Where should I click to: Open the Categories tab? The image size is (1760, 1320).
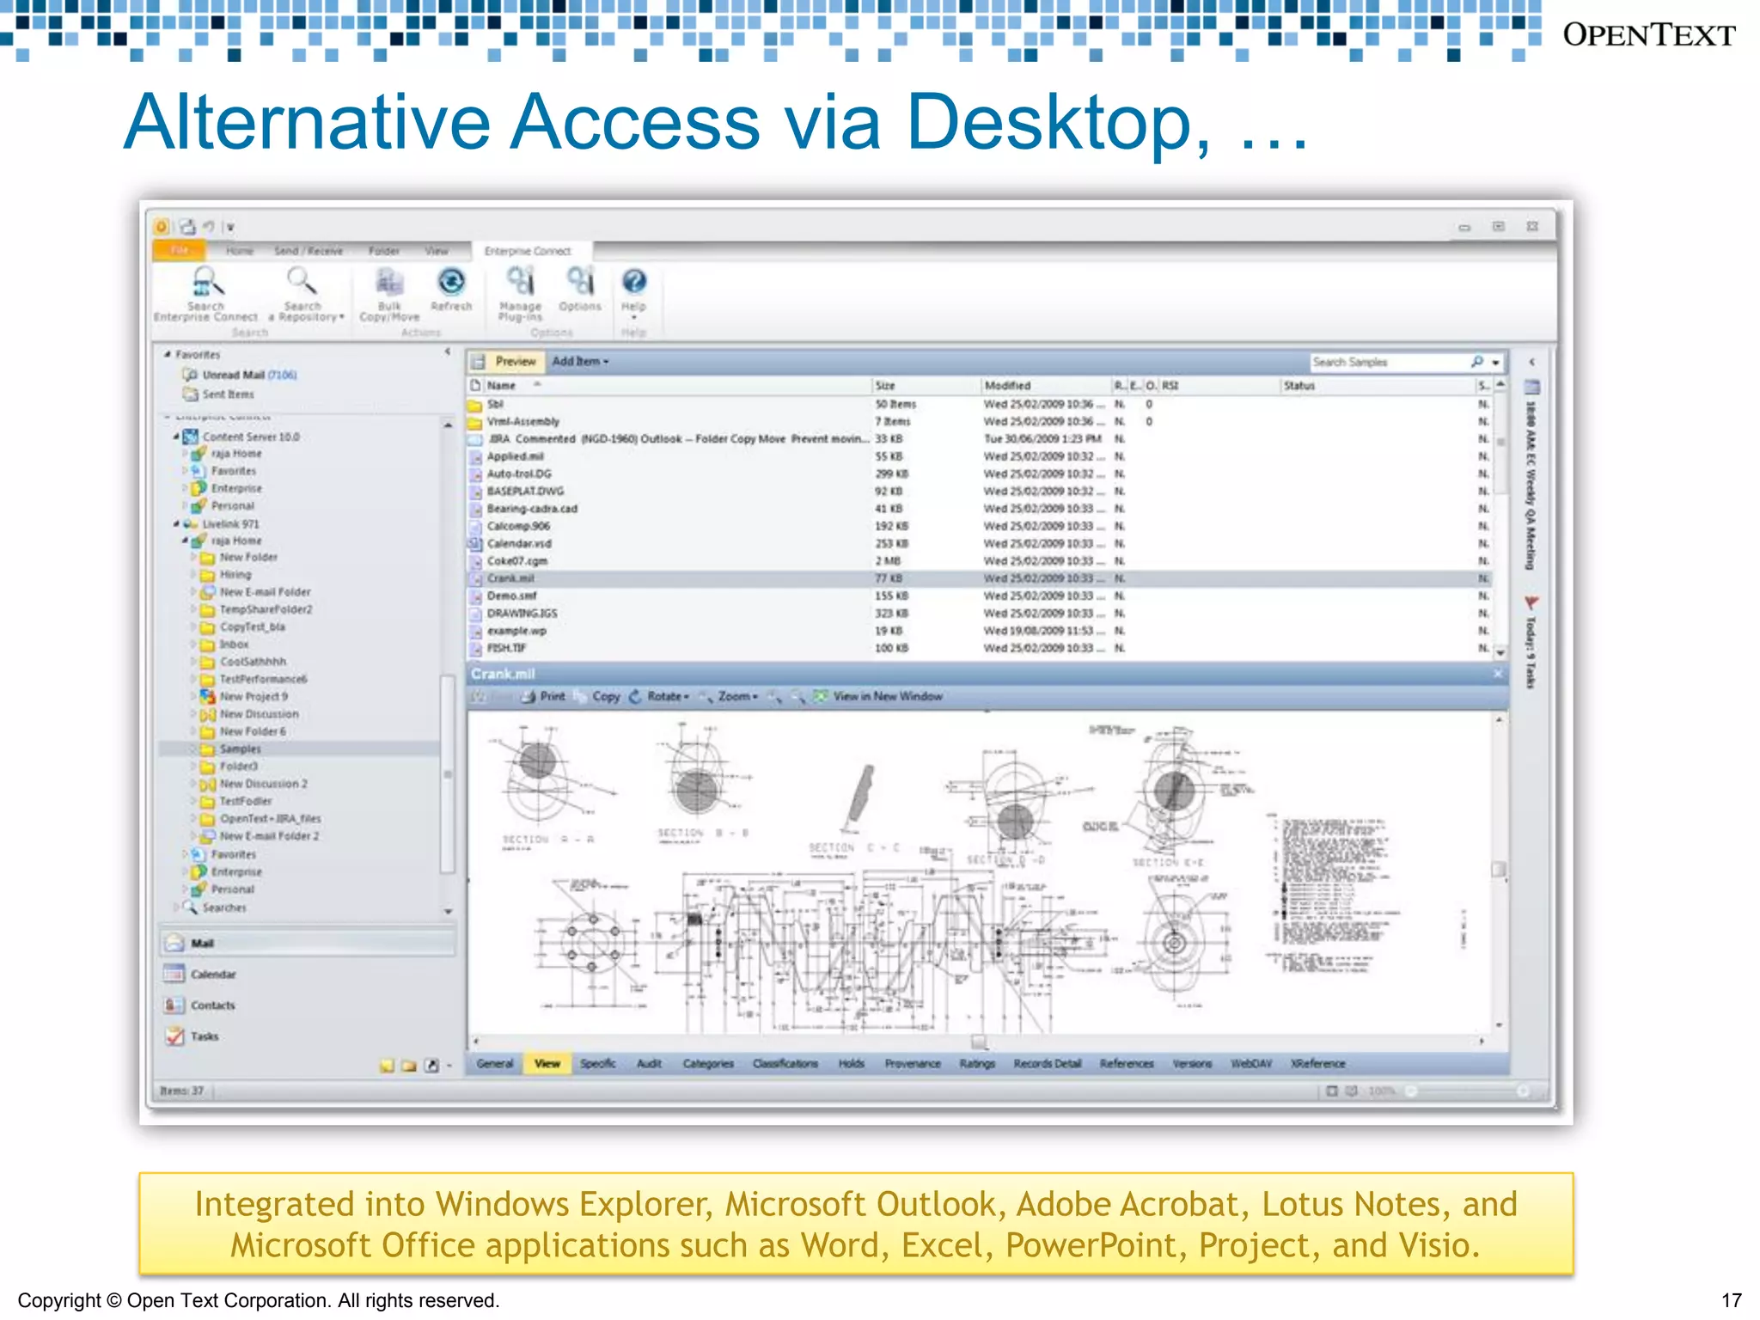[708, 1064]
